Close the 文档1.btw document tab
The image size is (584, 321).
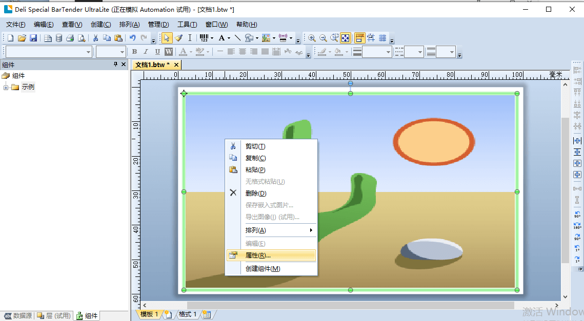tap(176, 65)
